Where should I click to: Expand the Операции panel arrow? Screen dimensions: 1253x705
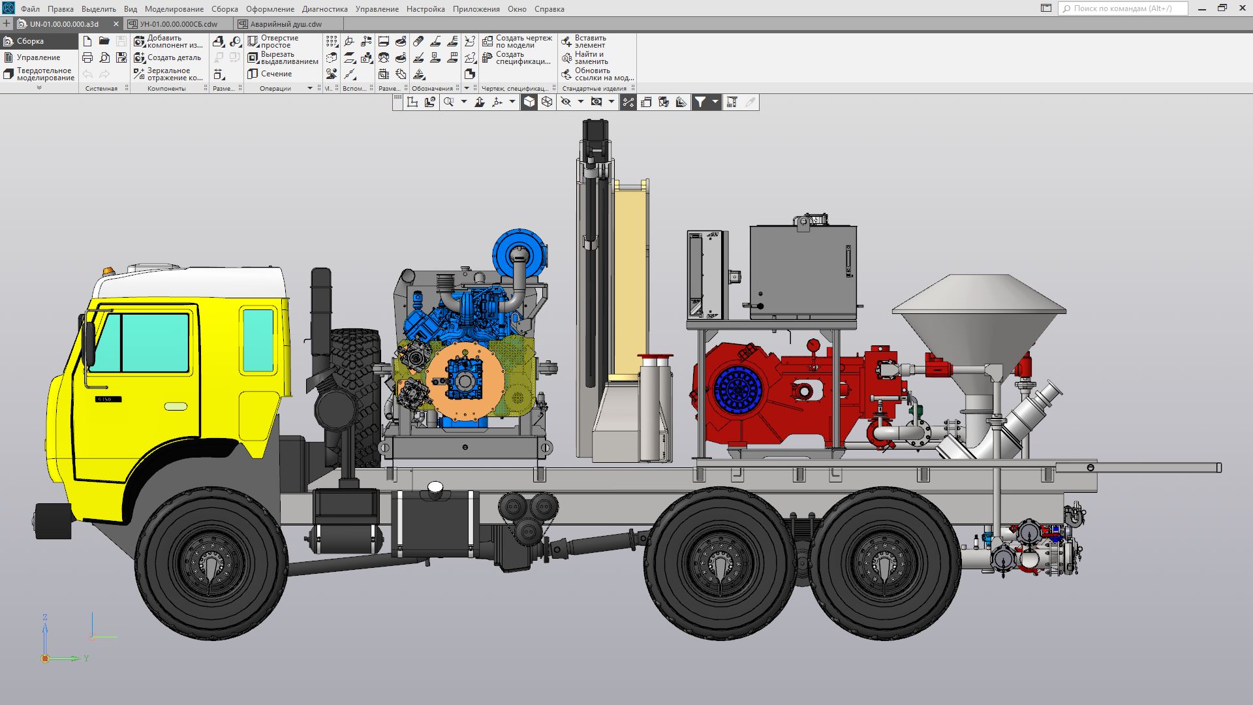tap(310, 88)
